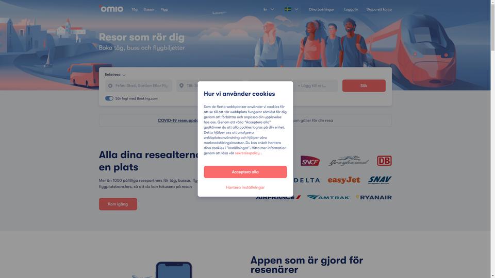Click the DB Deutsche Bahn logo

(384, 161)
